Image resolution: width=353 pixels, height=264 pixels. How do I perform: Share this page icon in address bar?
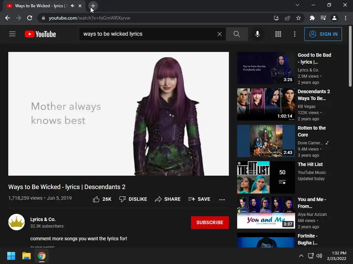pyautogui.click(x=288, y=18)
